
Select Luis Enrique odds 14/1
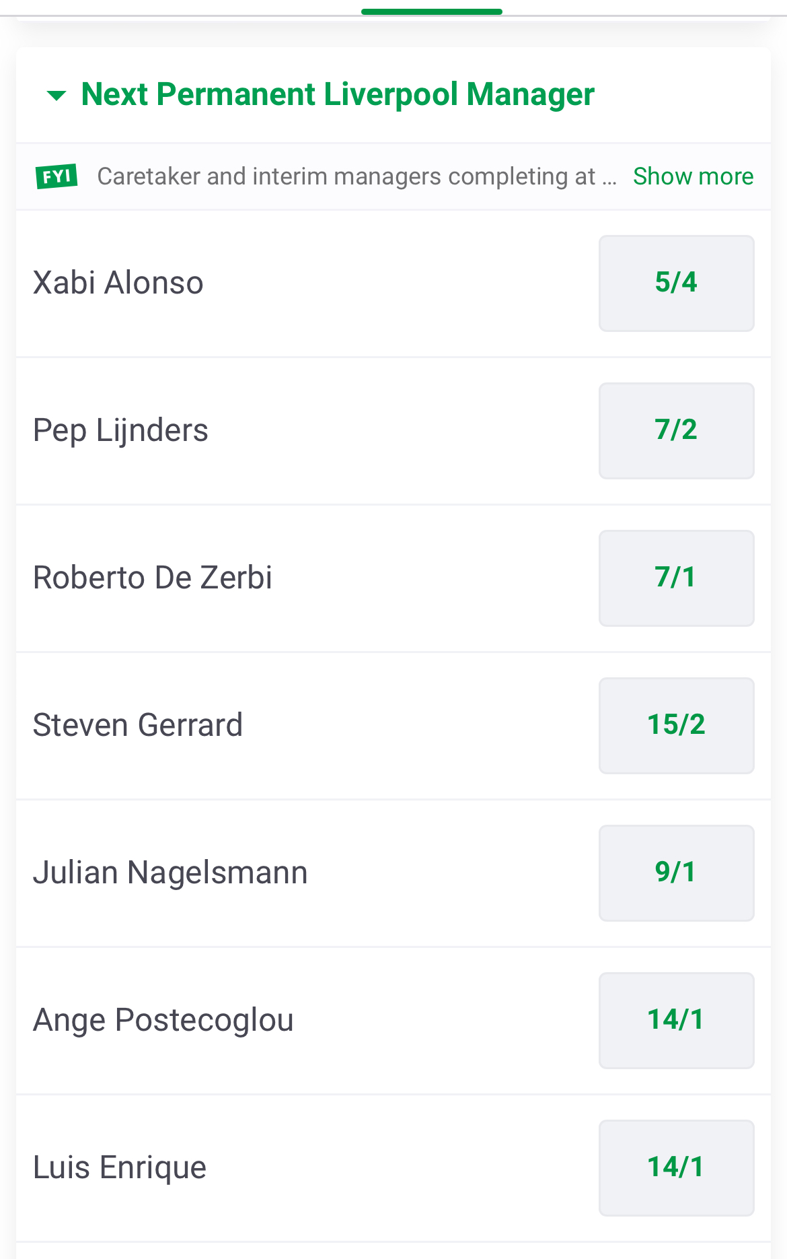coord(676,1167)
